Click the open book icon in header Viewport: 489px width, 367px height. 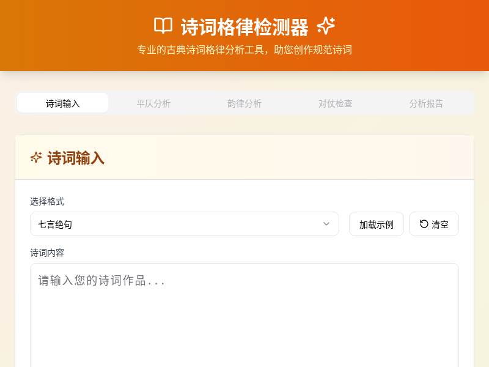tap(163, 26)
